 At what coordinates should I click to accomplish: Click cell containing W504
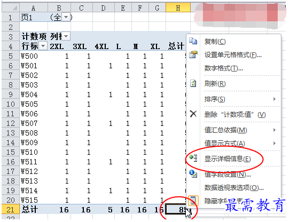[34, 94]
